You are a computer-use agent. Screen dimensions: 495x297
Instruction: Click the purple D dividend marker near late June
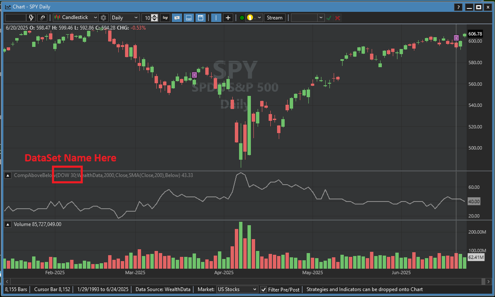(456, 38)
